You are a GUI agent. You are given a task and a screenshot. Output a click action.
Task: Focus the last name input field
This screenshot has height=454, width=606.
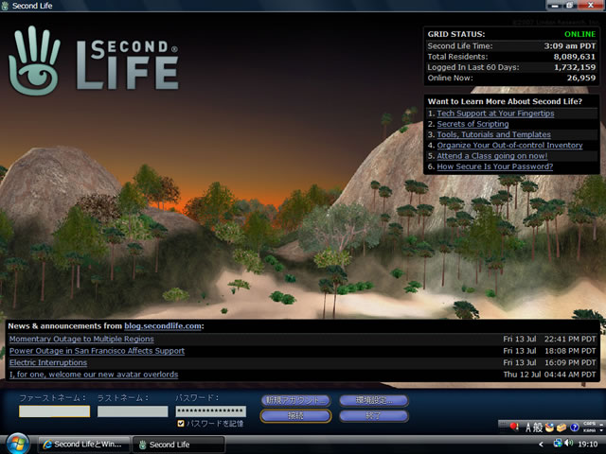(132, 411)
